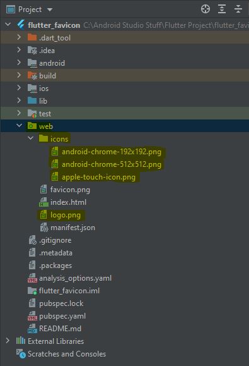Select the icons folder name
This screenshot has width=249, height=366.
point(59,139)
